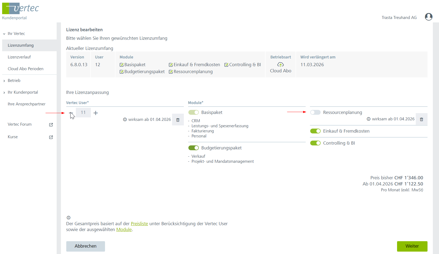Collapse the Ihr Vertec section
The height and width of the screenshot is (254, 439).
4,34
